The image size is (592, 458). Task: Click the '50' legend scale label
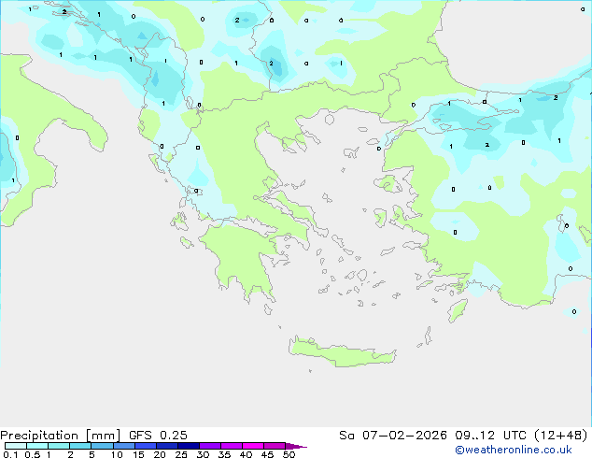[289, 454]
